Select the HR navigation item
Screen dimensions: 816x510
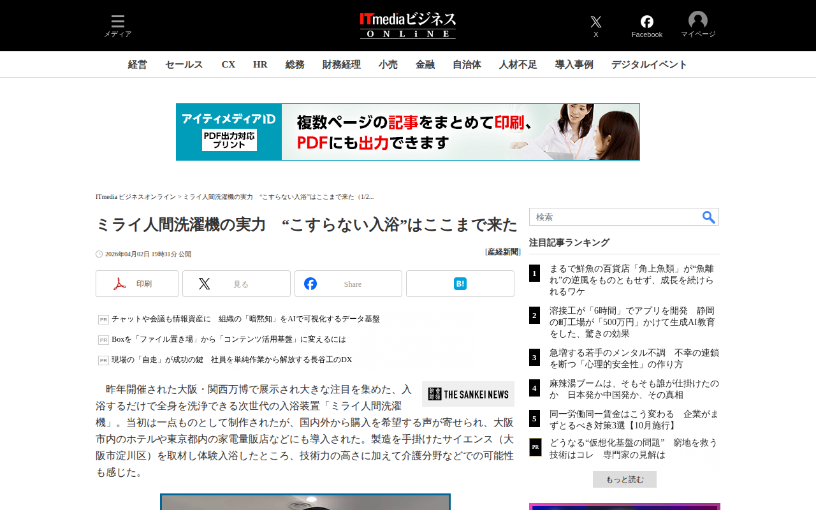pos(260,64)
